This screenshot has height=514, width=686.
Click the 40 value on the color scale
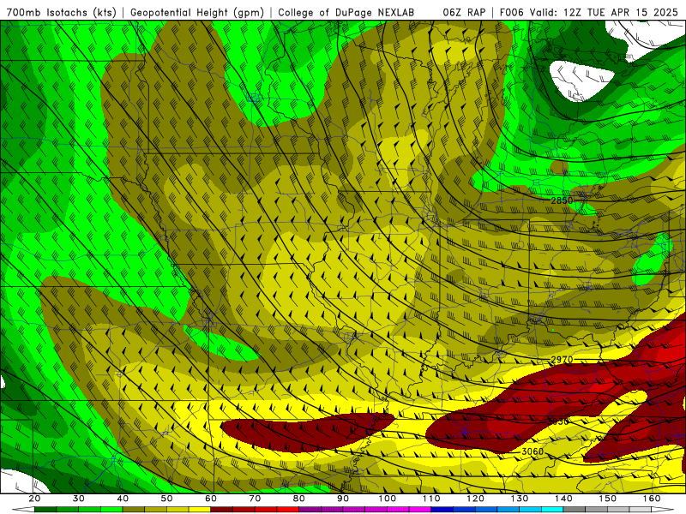click(123, 499)
